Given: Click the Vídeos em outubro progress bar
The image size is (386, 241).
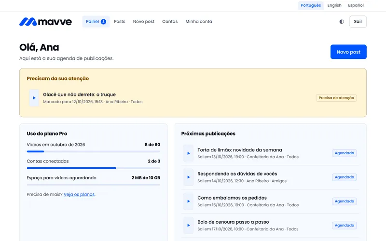Looking at the screenshot, I should pos(94,151).
